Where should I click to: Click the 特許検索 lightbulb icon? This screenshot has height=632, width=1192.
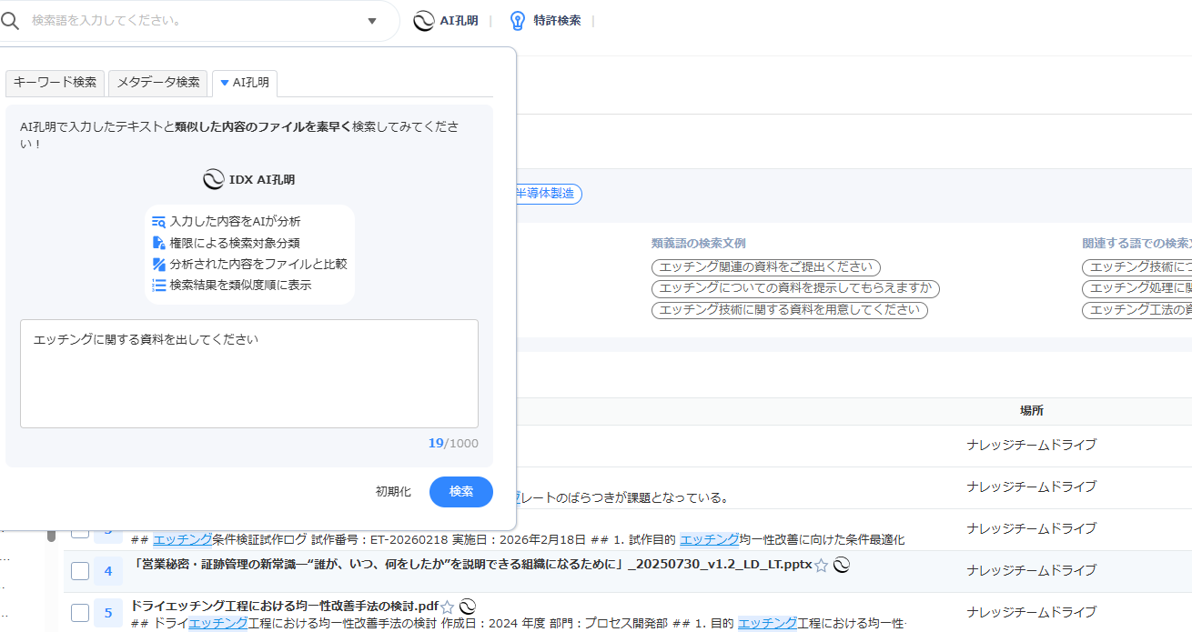click(x=518, y=20)
